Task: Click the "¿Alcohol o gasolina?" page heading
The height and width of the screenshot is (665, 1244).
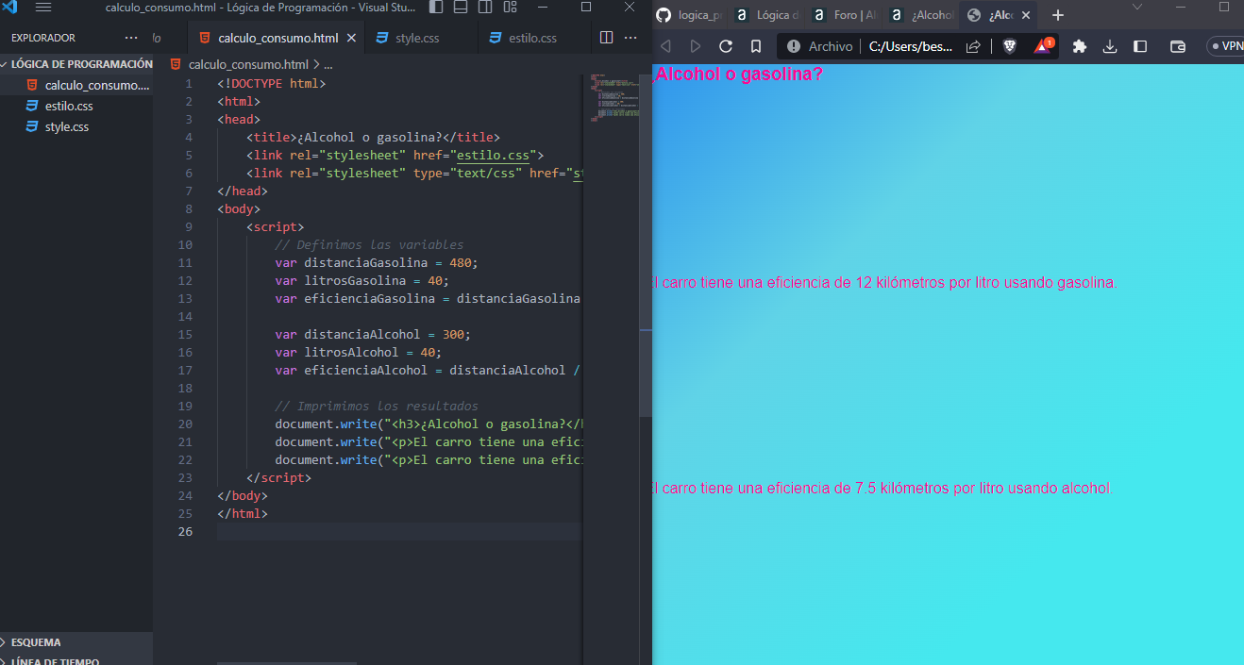Action: (737, 75)
